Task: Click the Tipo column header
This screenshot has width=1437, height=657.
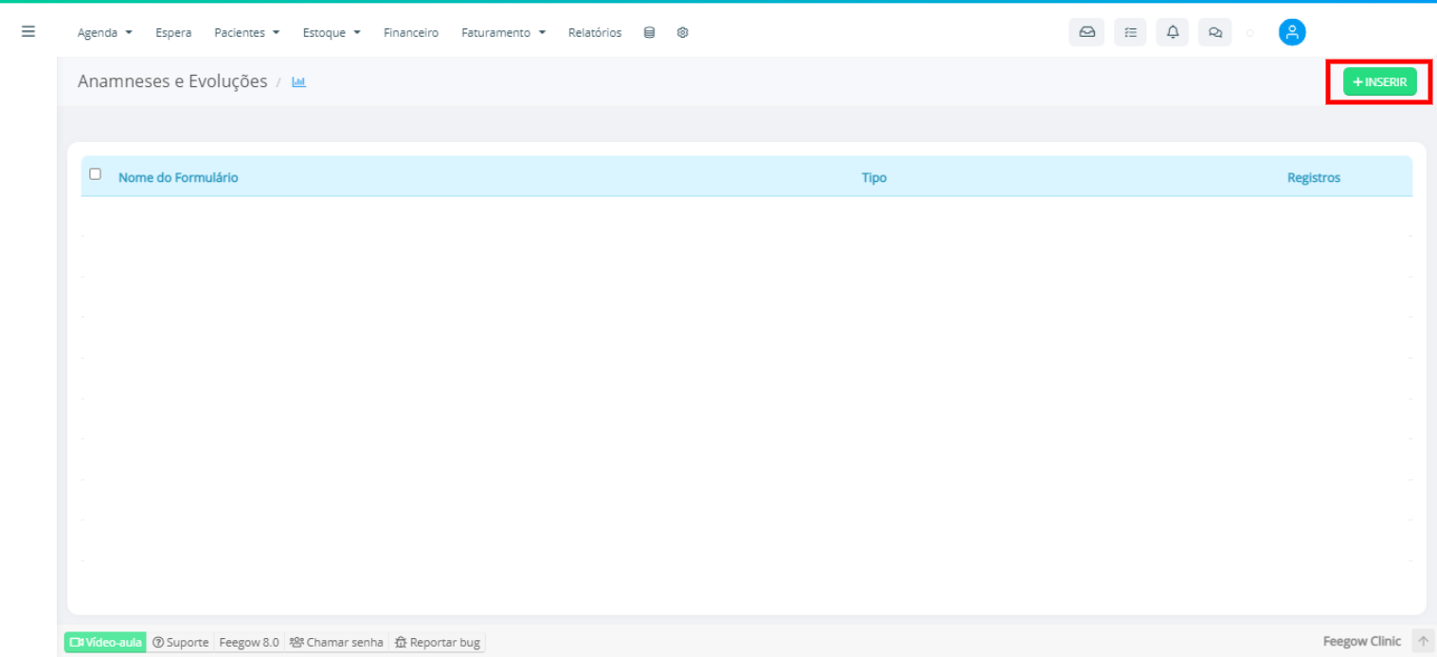Action: point(874,177)
